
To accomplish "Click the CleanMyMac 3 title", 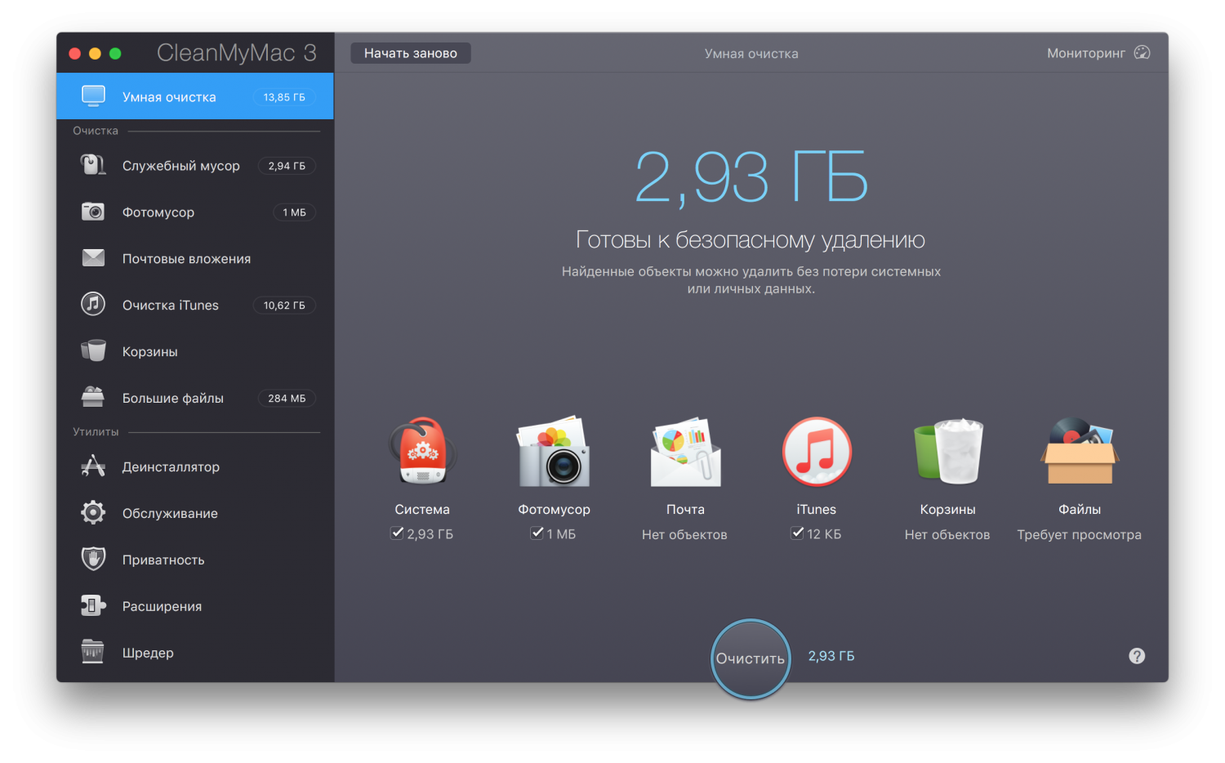I will coord(237,53).
